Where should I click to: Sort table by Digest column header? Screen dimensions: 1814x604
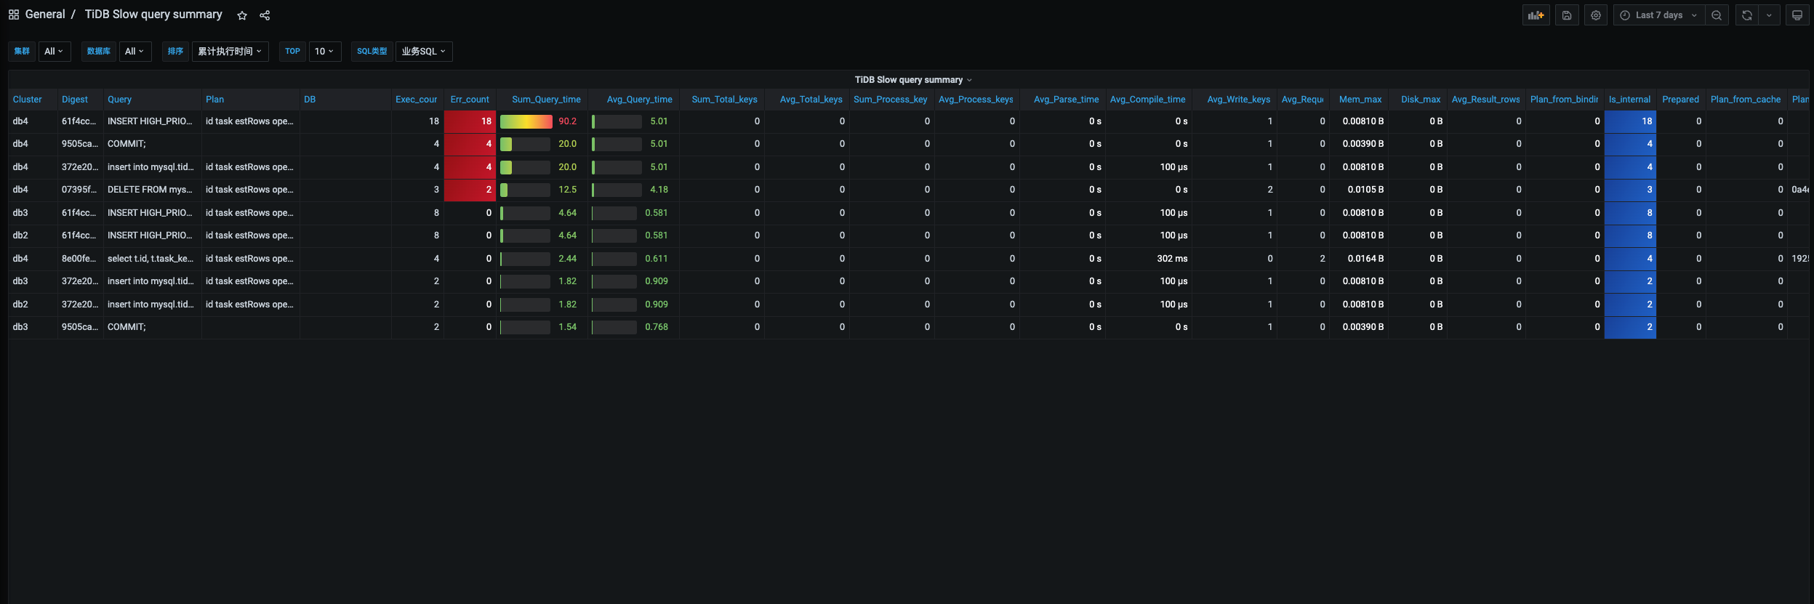click(75, 100)
